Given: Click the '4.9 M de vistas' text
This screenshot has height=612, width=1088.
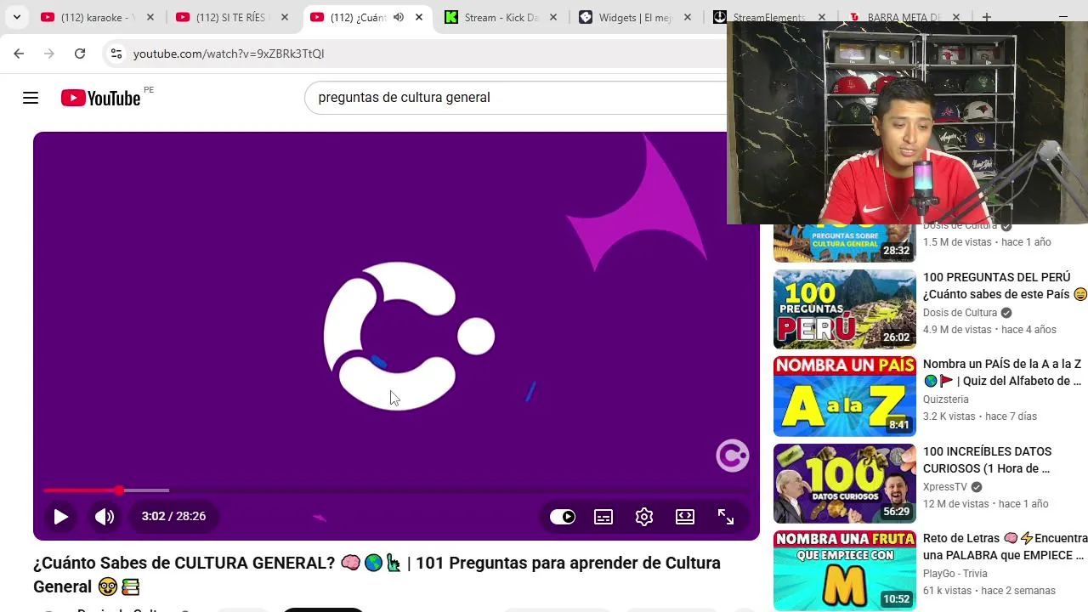Looking at the screenshot, I should click(x=957, y=330).
